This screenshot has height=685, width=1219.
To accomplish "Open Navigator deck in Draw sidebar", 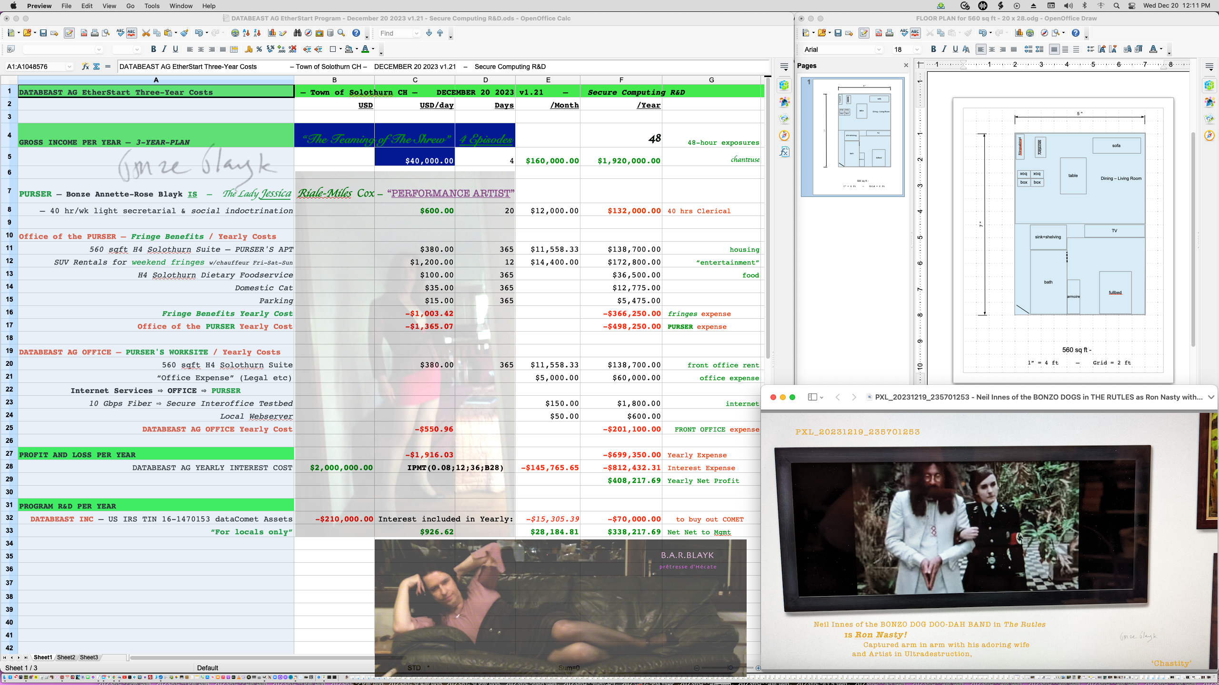I will [x=1209, y=136].
